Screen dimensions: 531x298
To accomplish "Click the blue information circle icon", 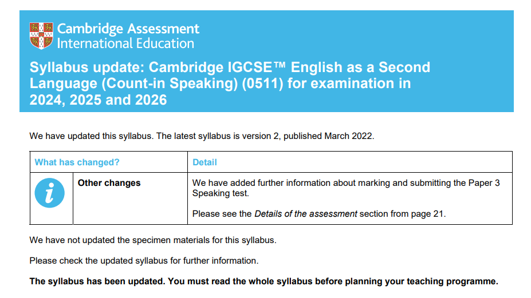I will 50,193.
